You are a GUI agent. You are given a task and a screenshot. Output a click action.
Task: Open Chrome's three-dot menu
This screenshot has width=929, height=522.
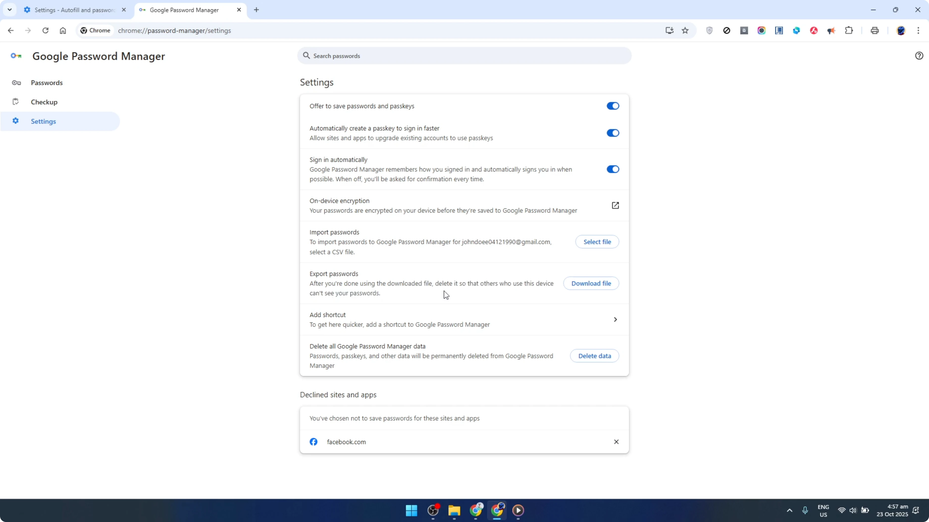919,30
